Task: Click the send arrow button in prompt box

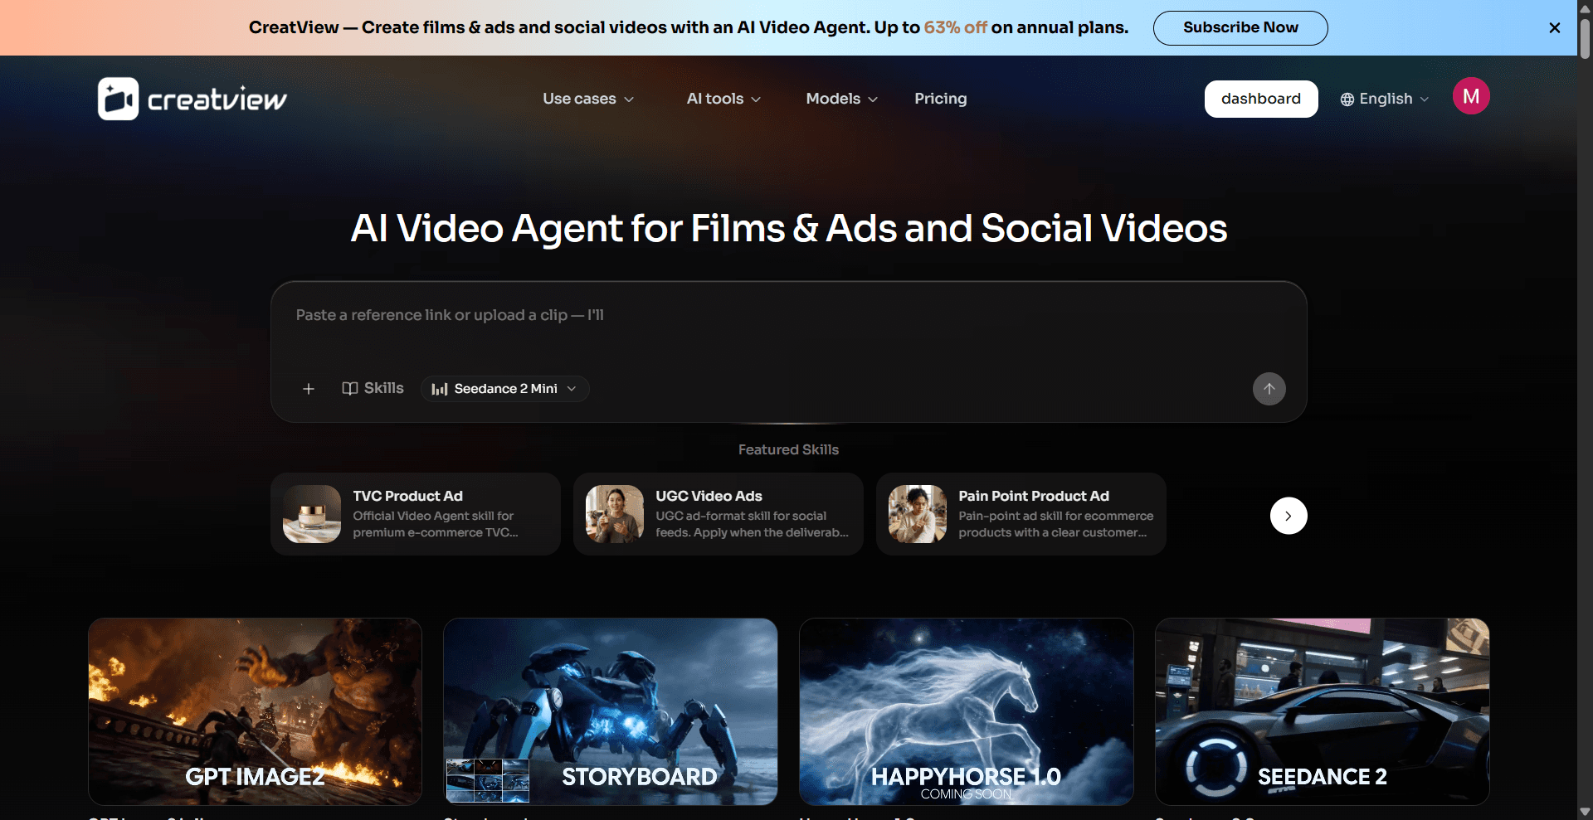Action: click(x=1269, y=389)
